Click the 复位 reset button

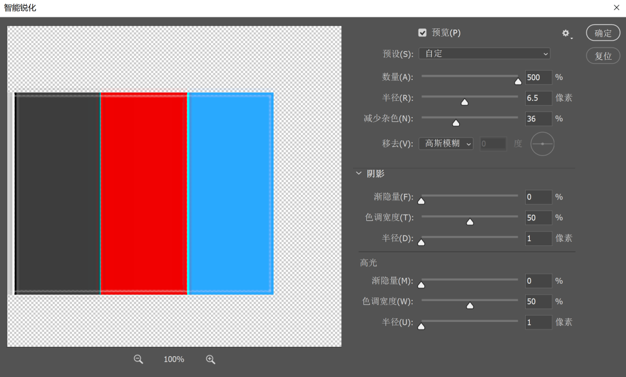coord(603,56)
